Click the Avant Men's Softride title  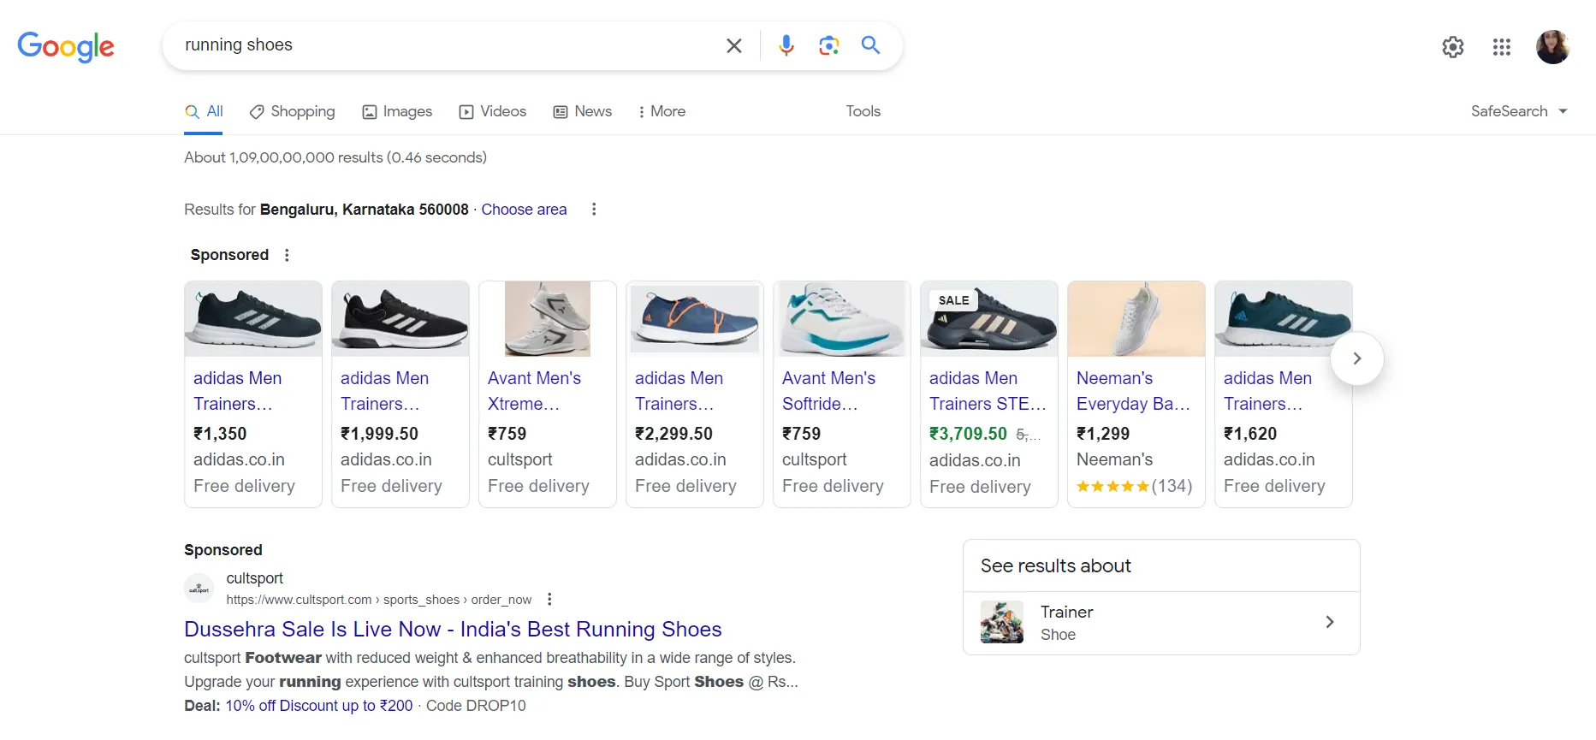point(828,391)
